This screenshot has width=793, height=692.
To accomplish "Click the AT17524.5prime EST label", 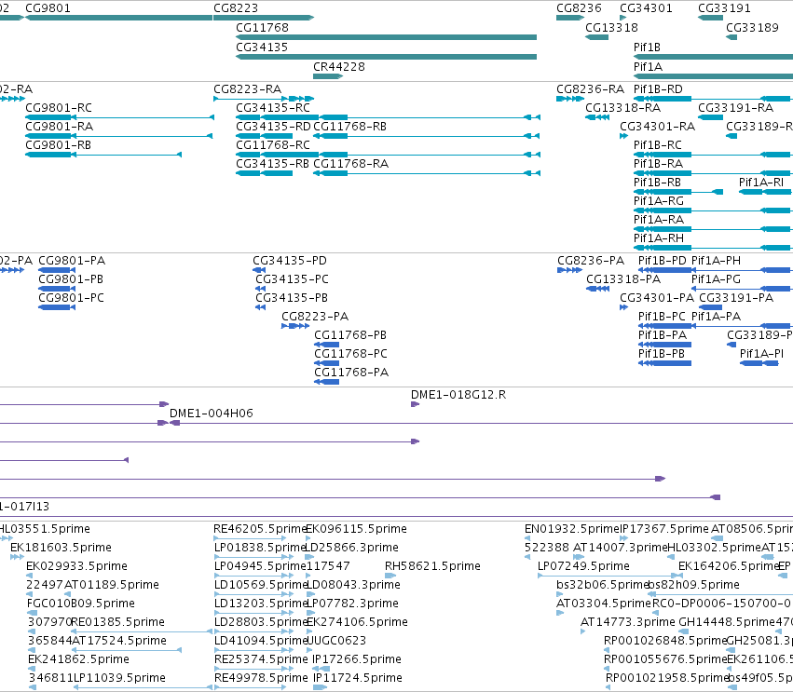I will 119,642.
